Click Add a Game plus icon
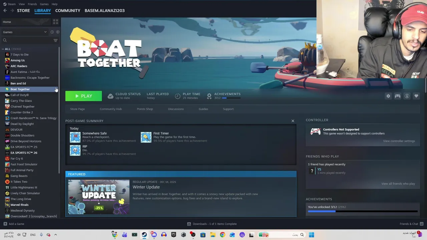This screenshot has width=427, height=240. pyautogui.click(x=5, y=224)
